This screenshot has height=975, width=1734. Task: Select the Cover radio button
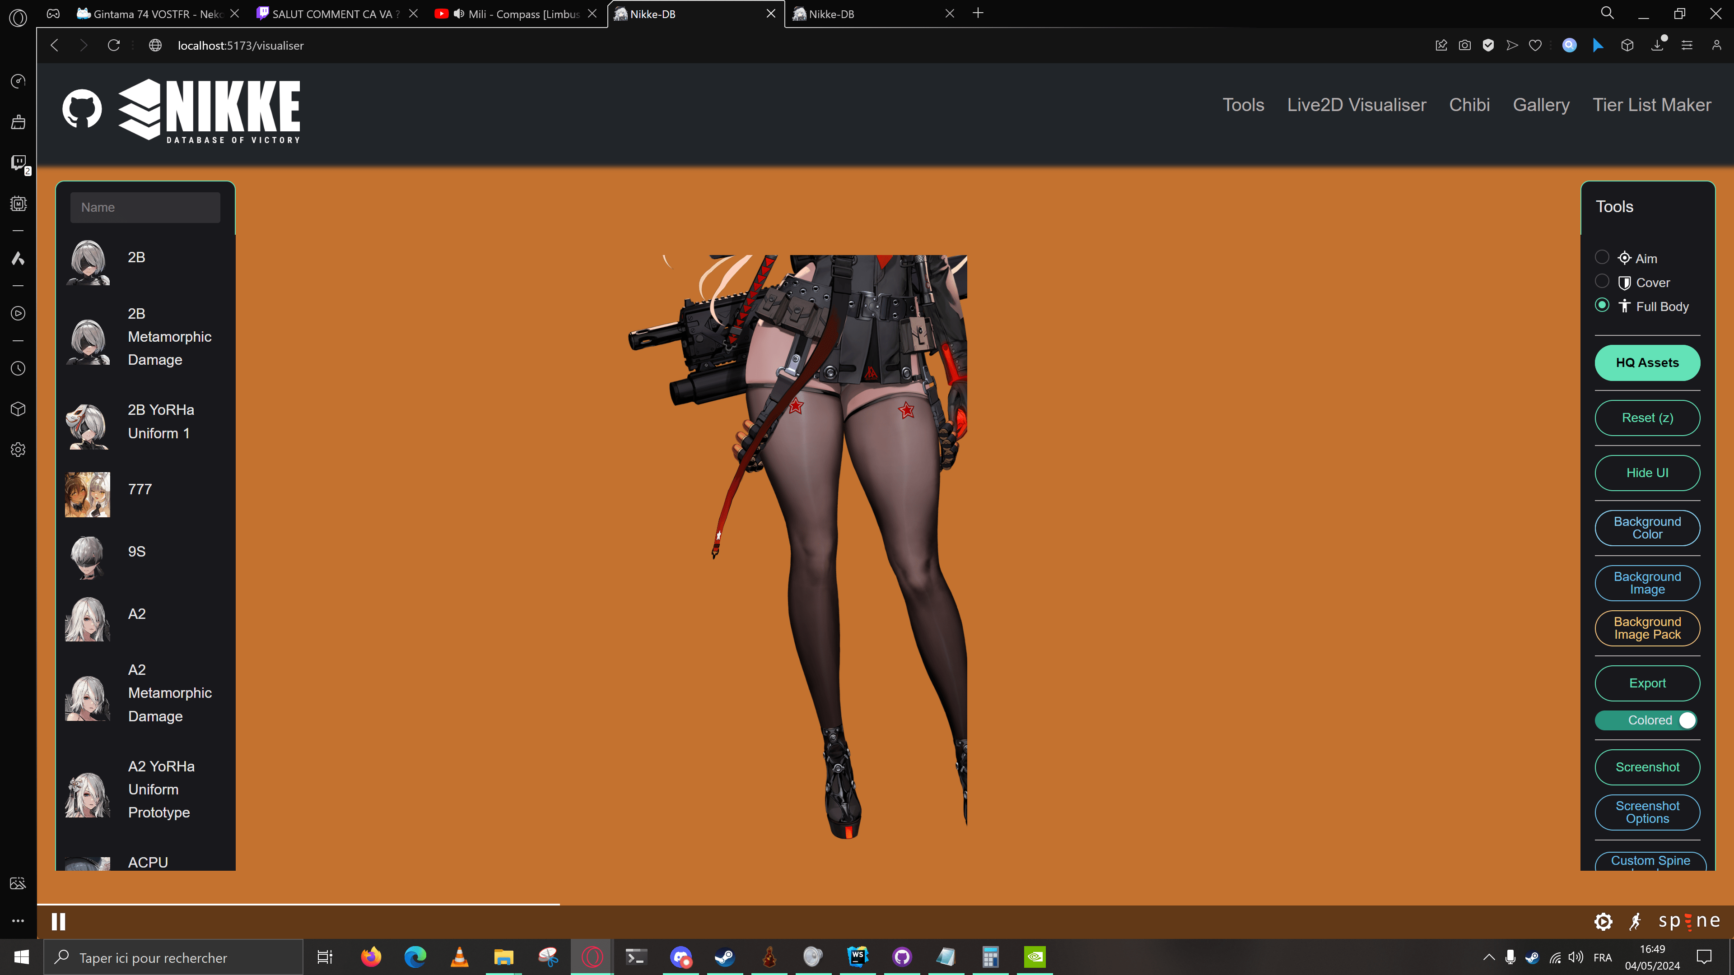point(1602,281)
